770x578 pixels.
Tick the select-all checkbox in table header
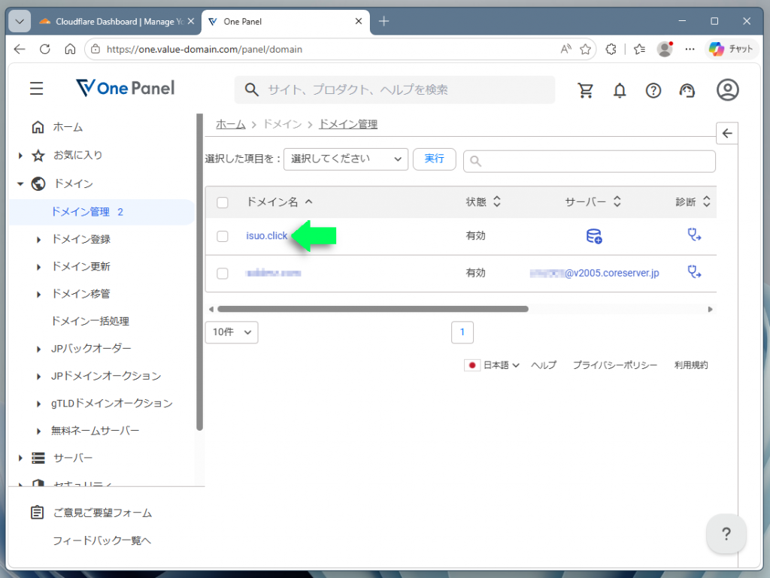point(223,202)
